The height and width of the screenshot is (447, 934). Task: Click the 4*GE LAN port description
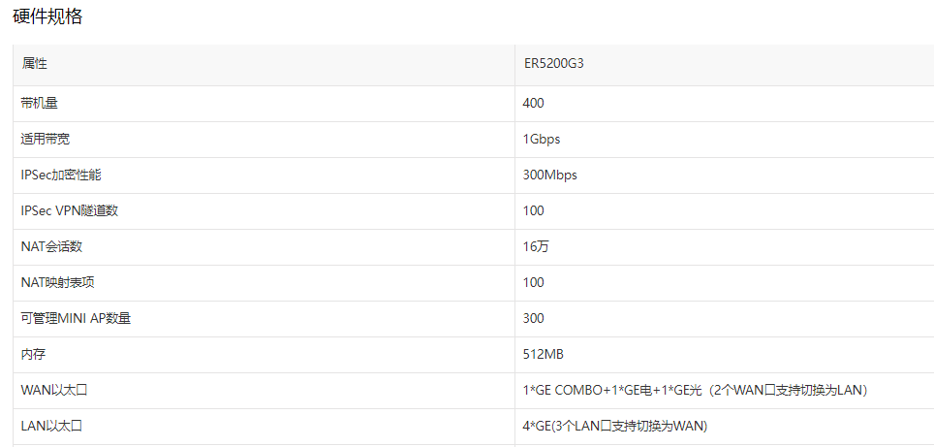tap(614, 426)
